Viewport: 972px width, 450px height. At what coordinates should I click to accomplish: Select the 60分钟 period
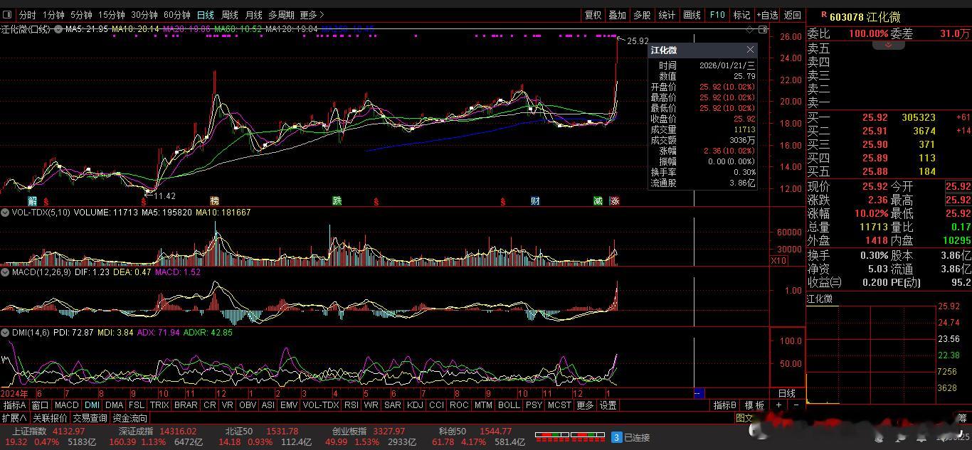click(177, 15)
